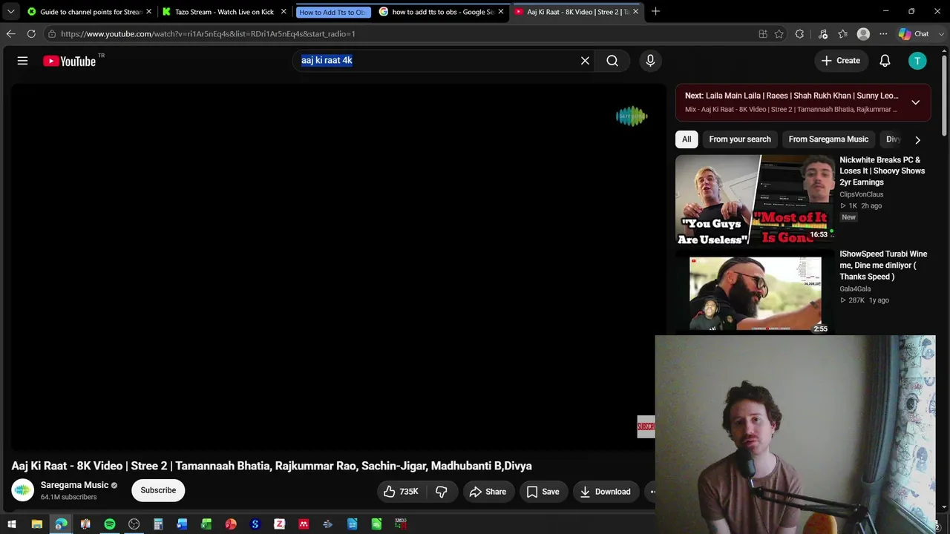Subscribe to Saregama Music
The width and height of the screenshot is (950, 534).
tap(158, 490)
